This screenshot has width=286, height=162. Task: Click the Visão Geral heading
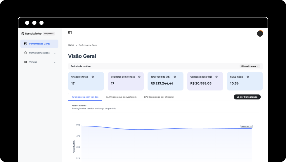[82, 56]
